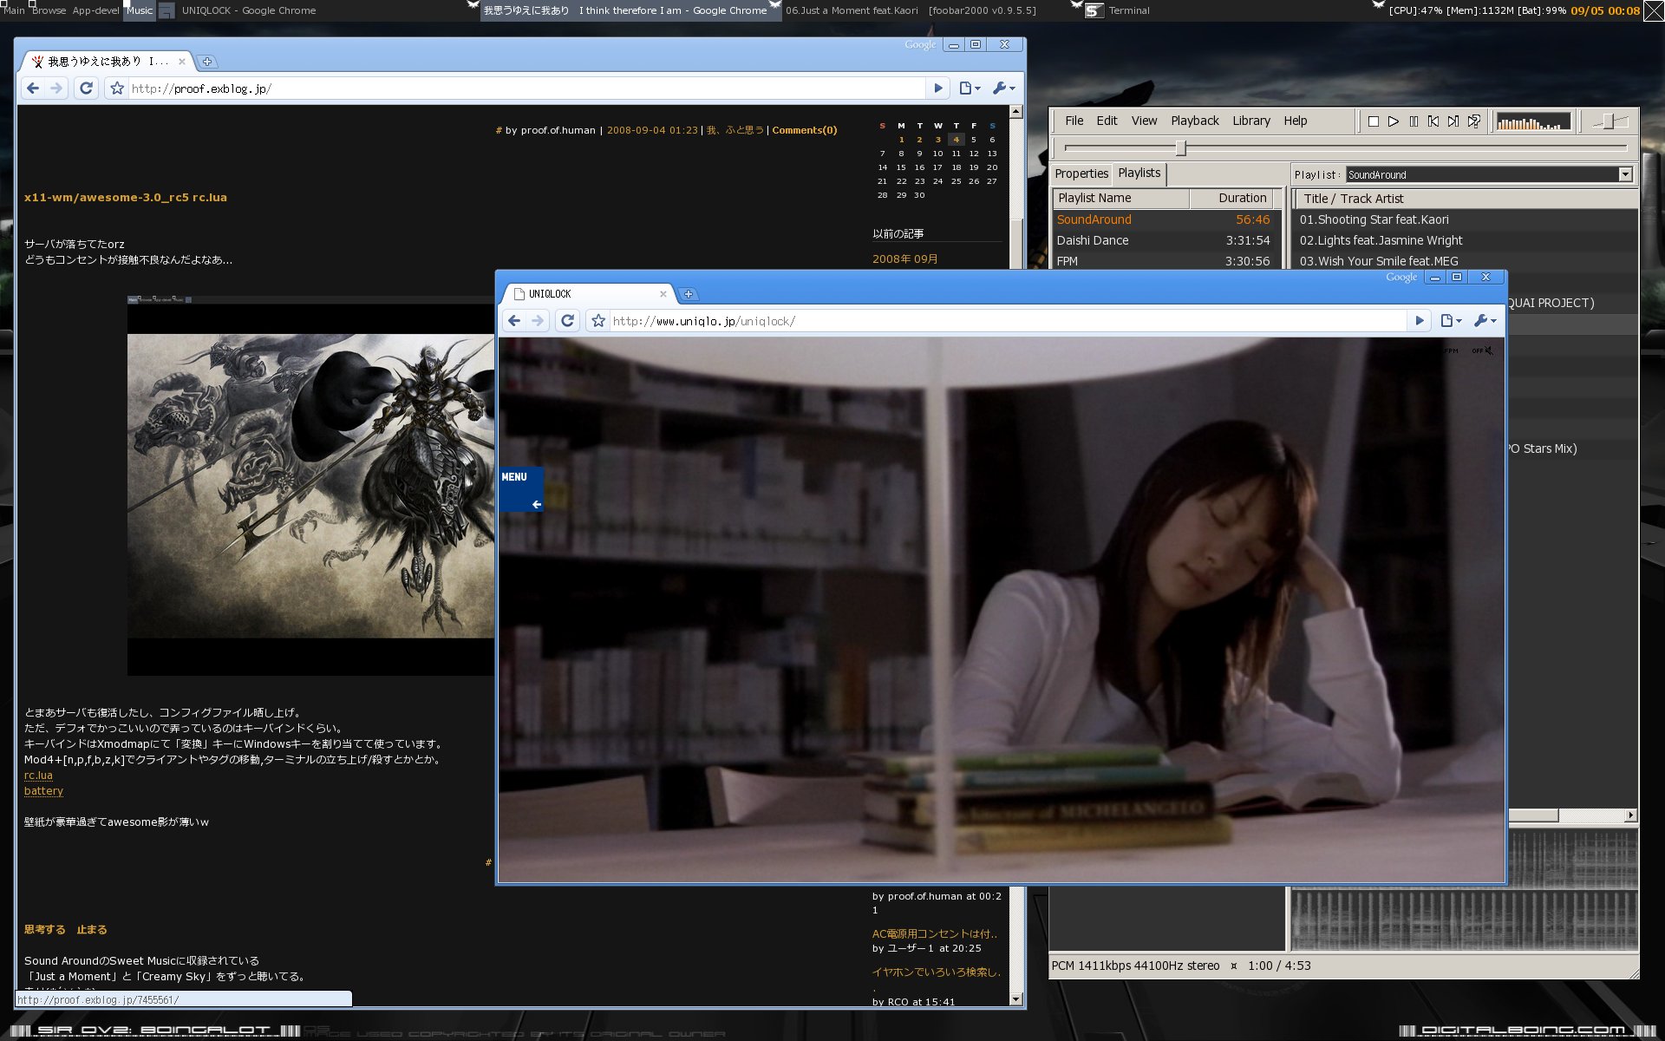
Task: Open the x11-wm/awesome-3.0_rc5 rc.lua post title
Action: (x=126, y=198)
